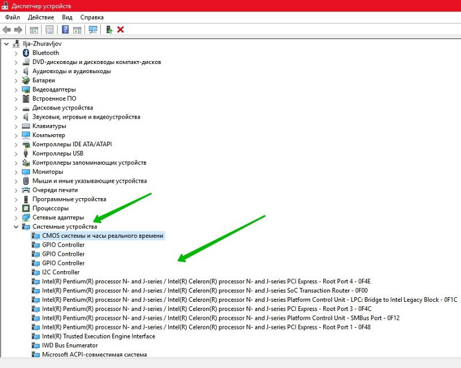Select the IWD Bus Enumerator device
Viewport: 461px width, 368px height.
pyautogui.click(x=70, y=346)
